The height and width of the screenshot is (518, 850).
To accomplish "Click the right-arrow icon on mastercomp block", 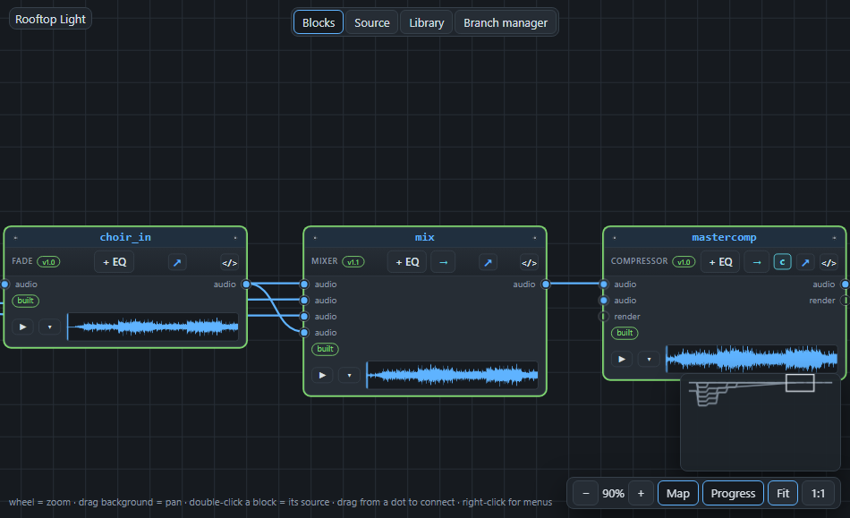I will click(757, 262).
